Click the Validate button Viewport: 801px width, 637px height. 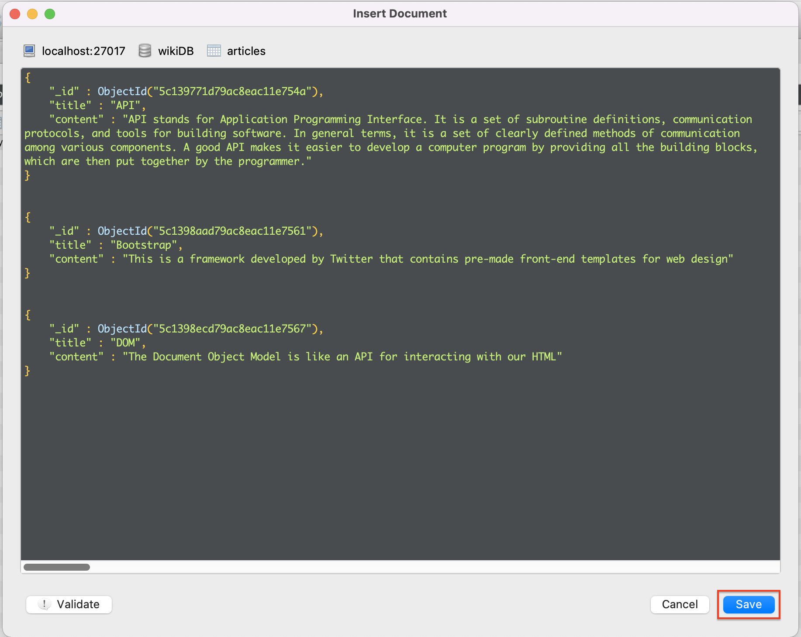tap(69, 604)
